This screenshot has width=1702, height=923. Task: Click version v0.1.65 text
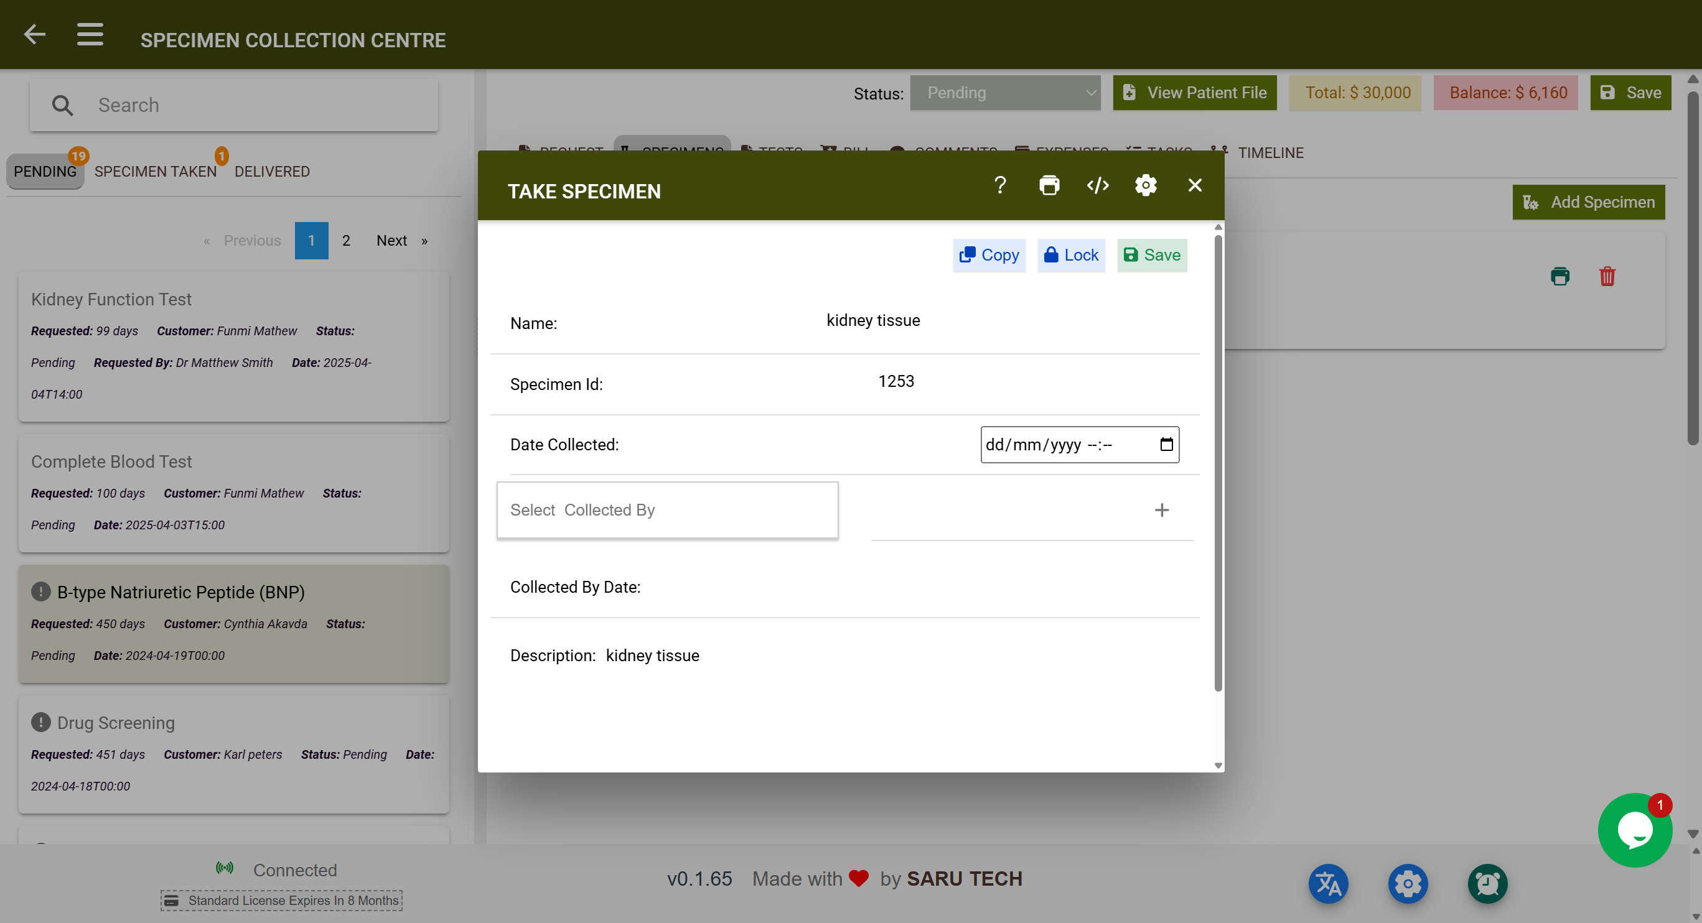click(x=699, y=879)
